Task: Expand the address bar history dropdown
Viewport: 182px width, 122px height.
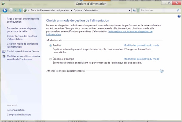Action: pos(130,10)
